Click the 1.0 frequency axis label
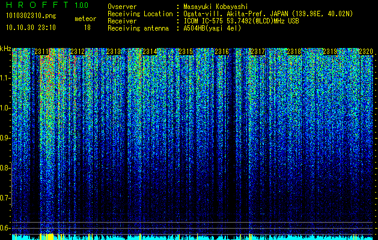Image resolution: width=378 pixels, height=240 pixels. (4, 108)
